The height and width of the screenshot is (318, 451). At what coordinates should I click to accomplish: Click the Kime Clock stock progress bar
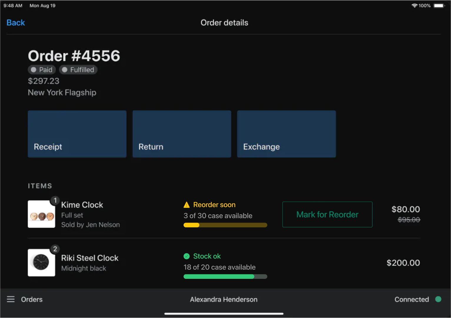pos(225,225)
